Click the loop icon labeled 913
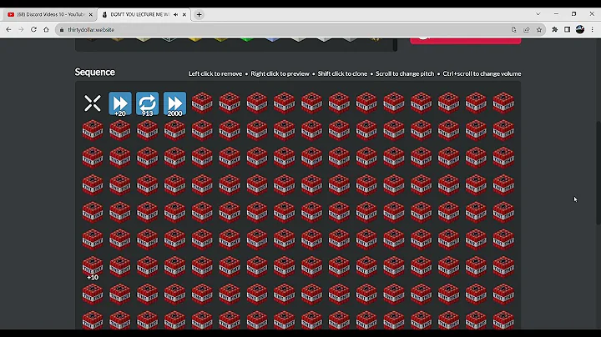This screenshot has width=601, height=337. pos(147,103)
